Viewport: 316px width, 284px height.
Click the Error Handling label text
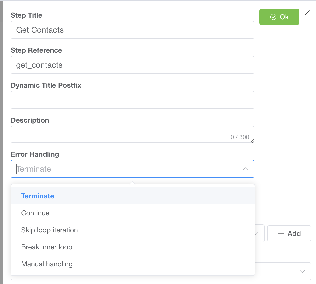coord(35,154)
